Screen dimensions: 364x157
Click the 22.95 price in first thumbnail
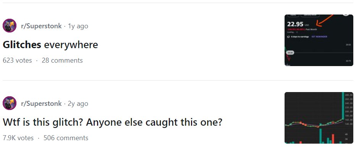click(x=295, y=24)
